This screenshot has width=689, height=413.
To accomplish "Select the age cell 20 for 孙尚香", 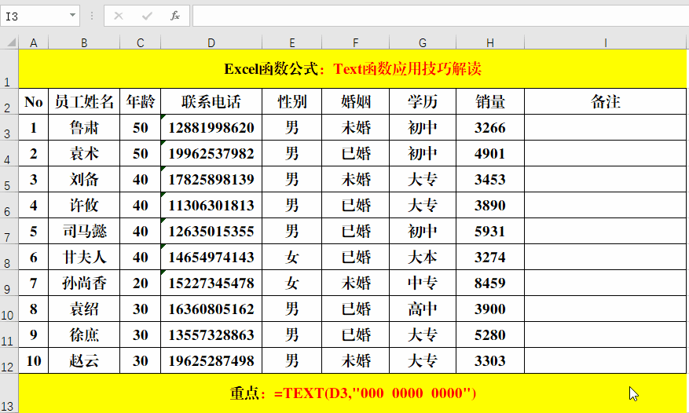I will (x=140, y=283).
